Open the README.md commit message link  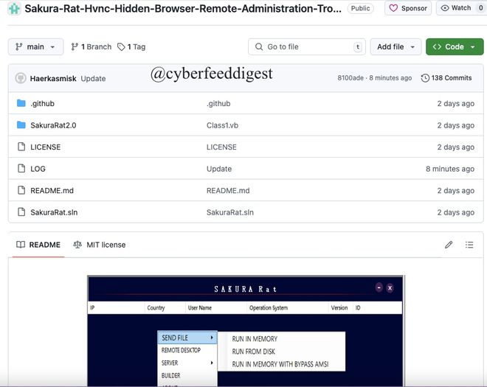point(228,191)
